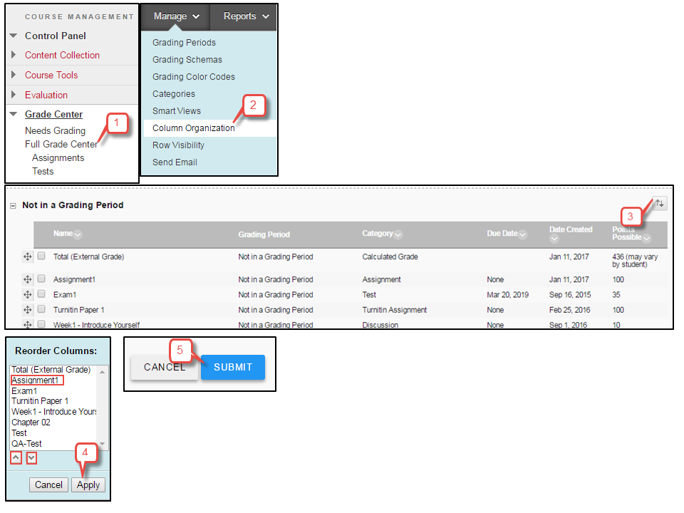Select Chapter 02 in reorder list
684x513 pixels.
[31, 423]
